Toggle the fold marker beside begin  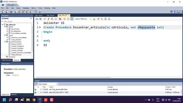(x=42, y=32)
